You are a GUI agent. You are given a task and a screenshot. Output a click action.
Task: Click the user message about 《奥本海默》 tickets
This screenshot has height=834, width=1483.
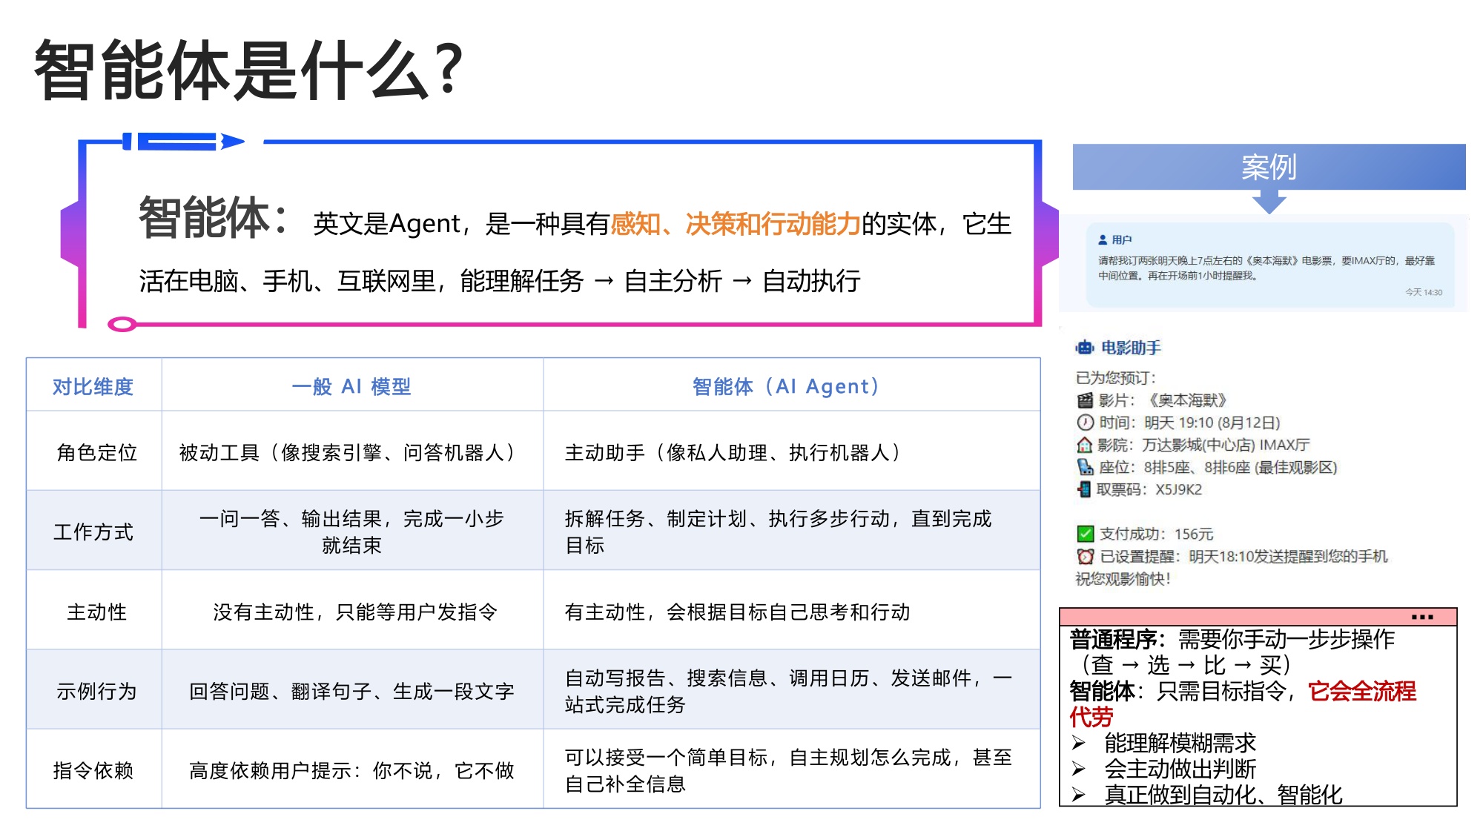1266,268
